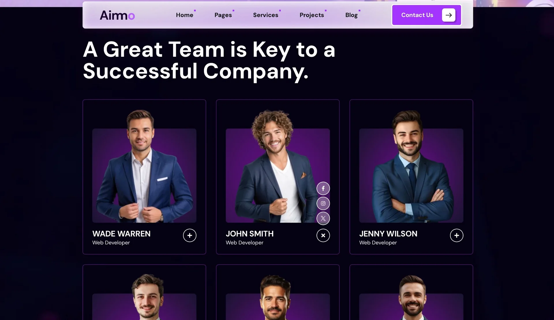Expand Wade Warren's social links plus icon

[190, 236]
